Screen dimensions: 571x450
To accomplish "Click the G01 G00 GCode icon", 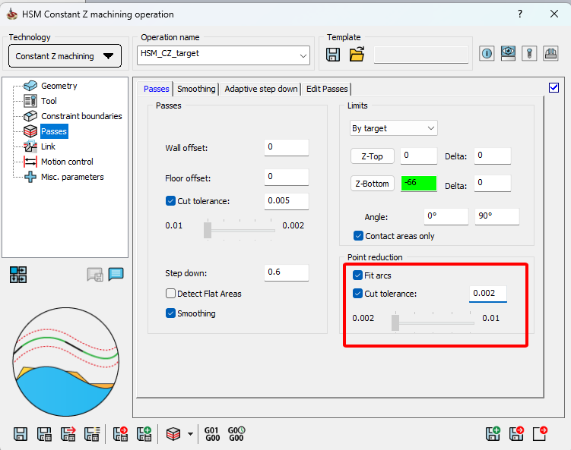I will pyautogui.click(x=212, y=434).
